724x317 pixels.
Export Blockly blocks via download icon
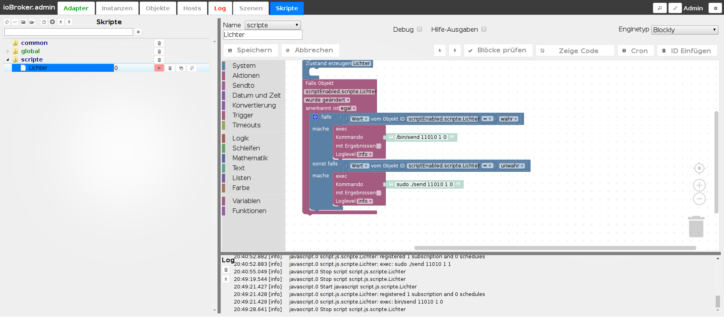[440, 50]
